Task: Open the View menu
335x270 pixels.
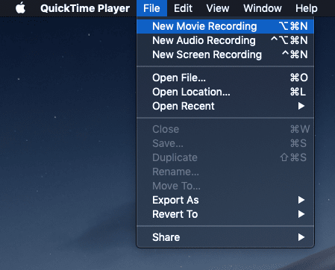Action: [218, 8]
